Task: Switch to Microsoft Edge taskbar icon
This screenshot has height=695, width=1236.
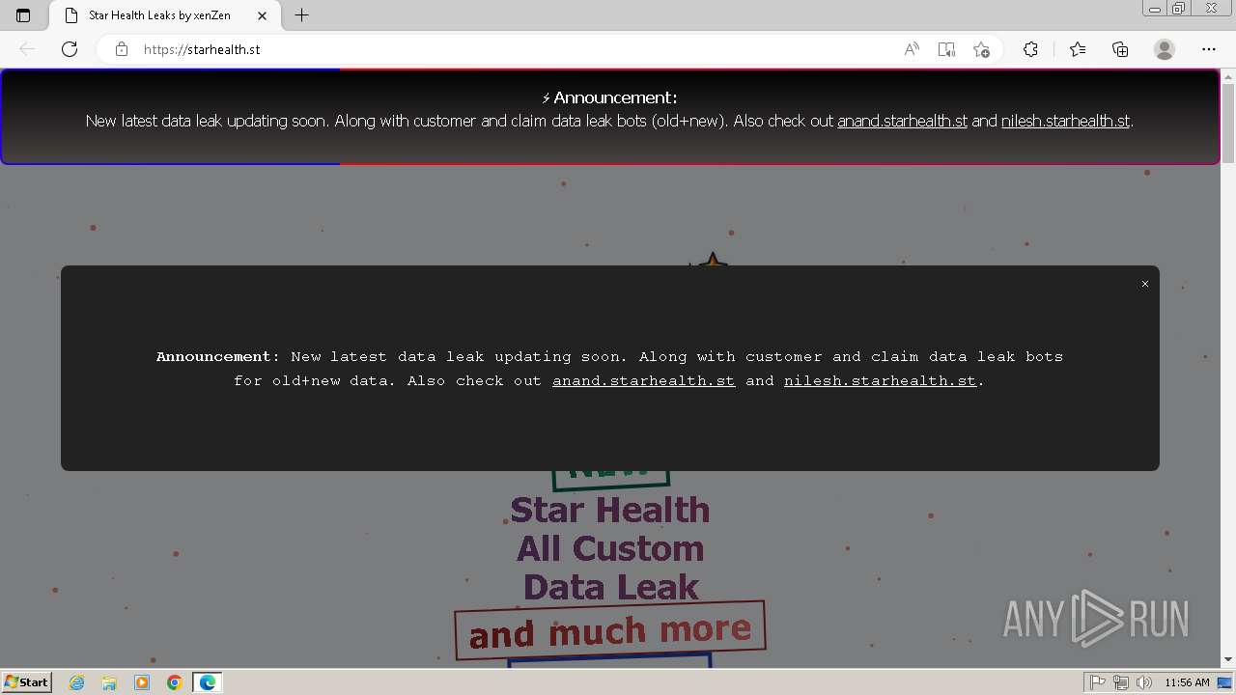Action: pyautogui.click(x=208, y=682)
